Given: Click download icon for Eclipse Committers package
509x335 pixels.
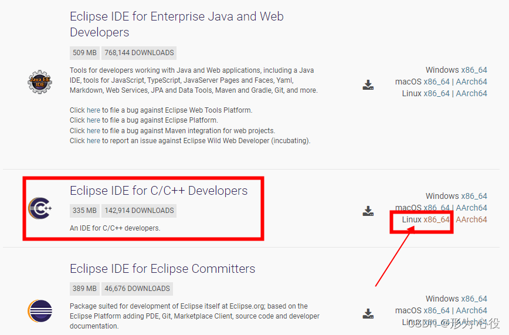Looking at the screenshot, I should 368,313.
